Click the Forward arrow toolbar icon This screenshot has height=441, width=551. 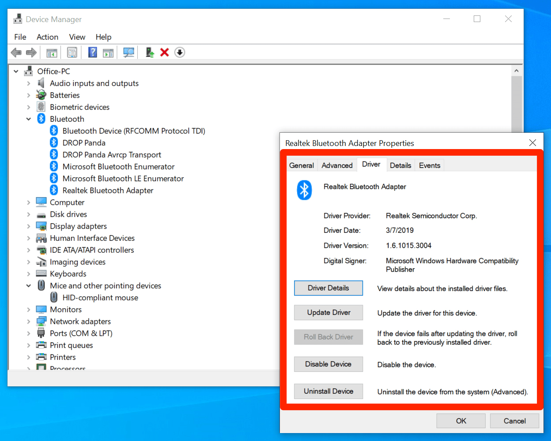[31, 52]
